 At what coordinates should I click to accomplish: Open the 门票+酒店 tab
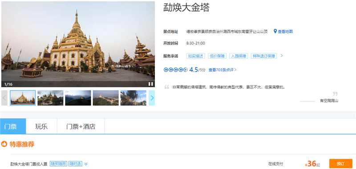click(x=81, y=126)
